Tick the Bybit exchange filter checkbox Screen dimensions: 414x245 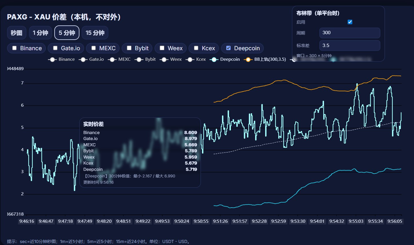(129, 48)
